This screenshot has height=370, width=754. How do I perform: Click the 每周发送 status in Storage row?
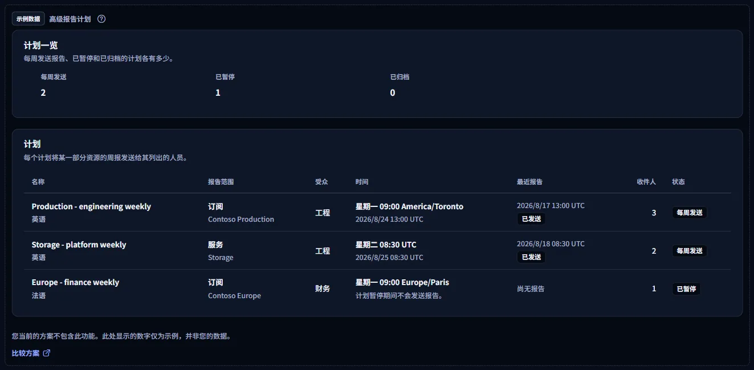click(x=690, y=250)
